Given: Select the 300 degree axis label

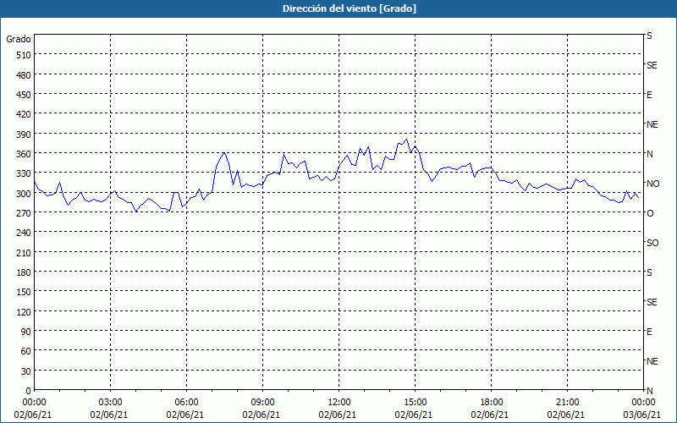Looking at the screenshot, I should pos(25,194).
